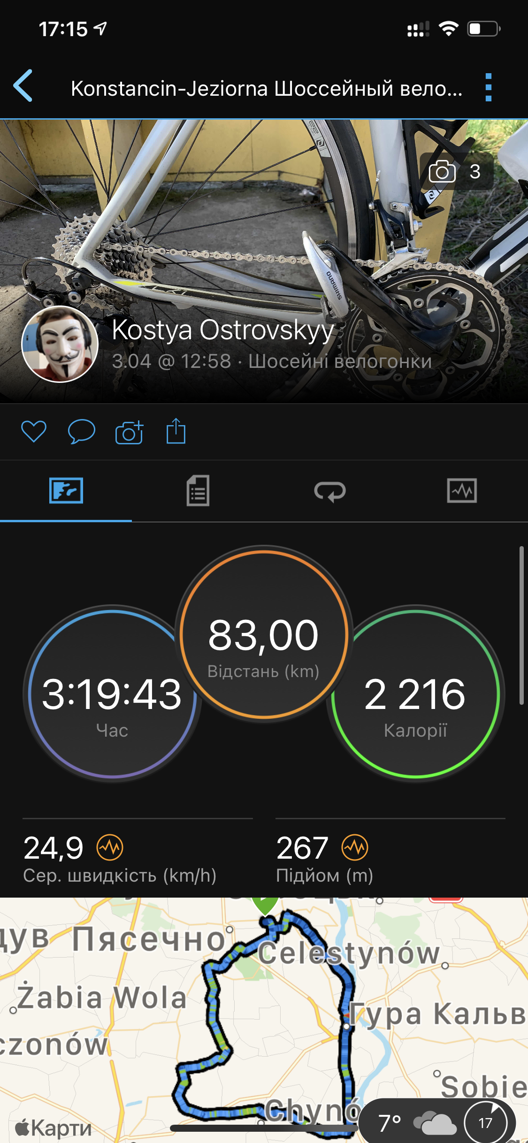Open comments with speech bubble icon
The image size is (528, 1143).
[82, 431]
